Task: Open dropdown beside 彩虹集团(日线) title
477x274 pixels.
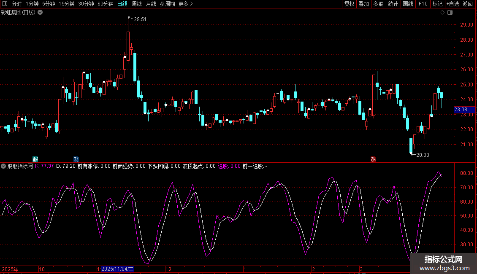Action: click(x=40, y=13)
